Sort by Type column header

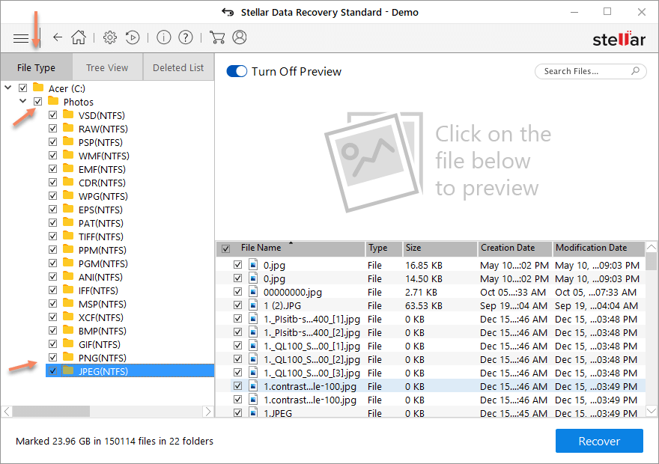pyautogui.click(x=383, y=248)
